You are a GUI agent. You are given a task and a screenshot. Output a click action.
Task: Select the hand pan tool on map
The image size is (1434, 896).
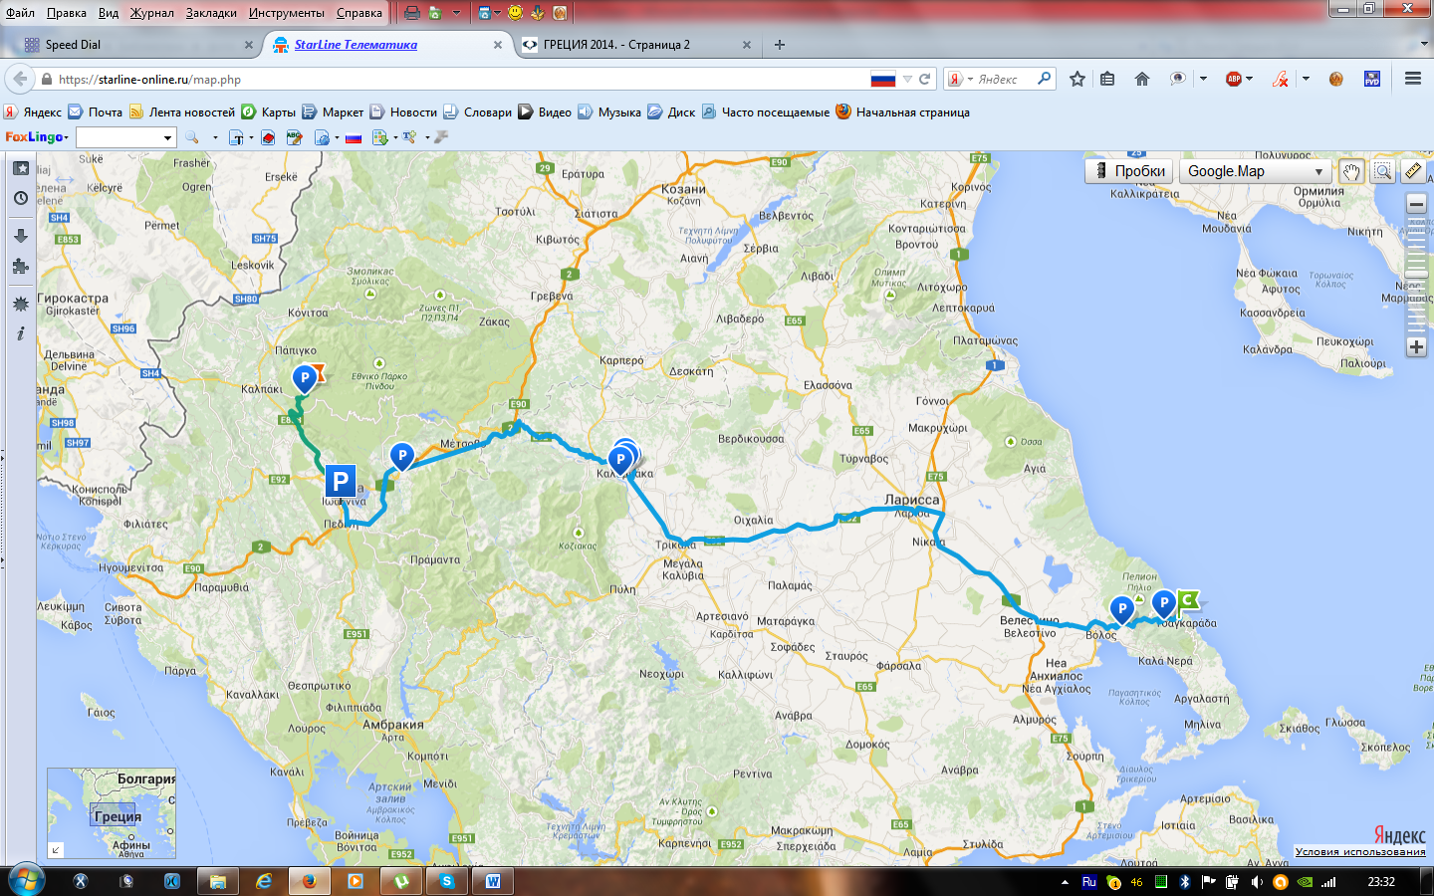click(1350, 171)
